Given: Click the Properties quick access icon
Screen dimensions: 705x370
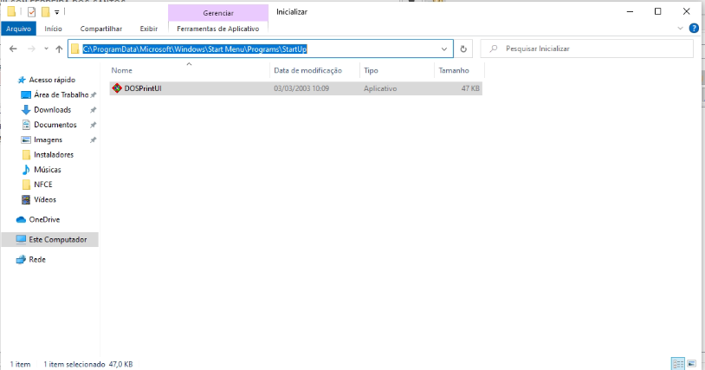Looking at the screenshot, I should (x=31, y=11).
